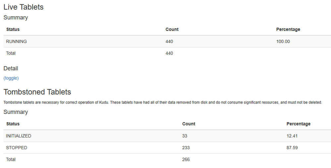Click the Status header in Live Tablets table
Viewport: 331px width, 168px height.
click(x=13, y=30)
